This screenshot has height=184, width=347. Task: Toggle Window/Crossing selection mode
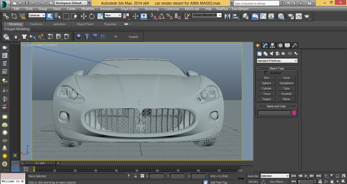pyautogui.click(x=74, y=16)
